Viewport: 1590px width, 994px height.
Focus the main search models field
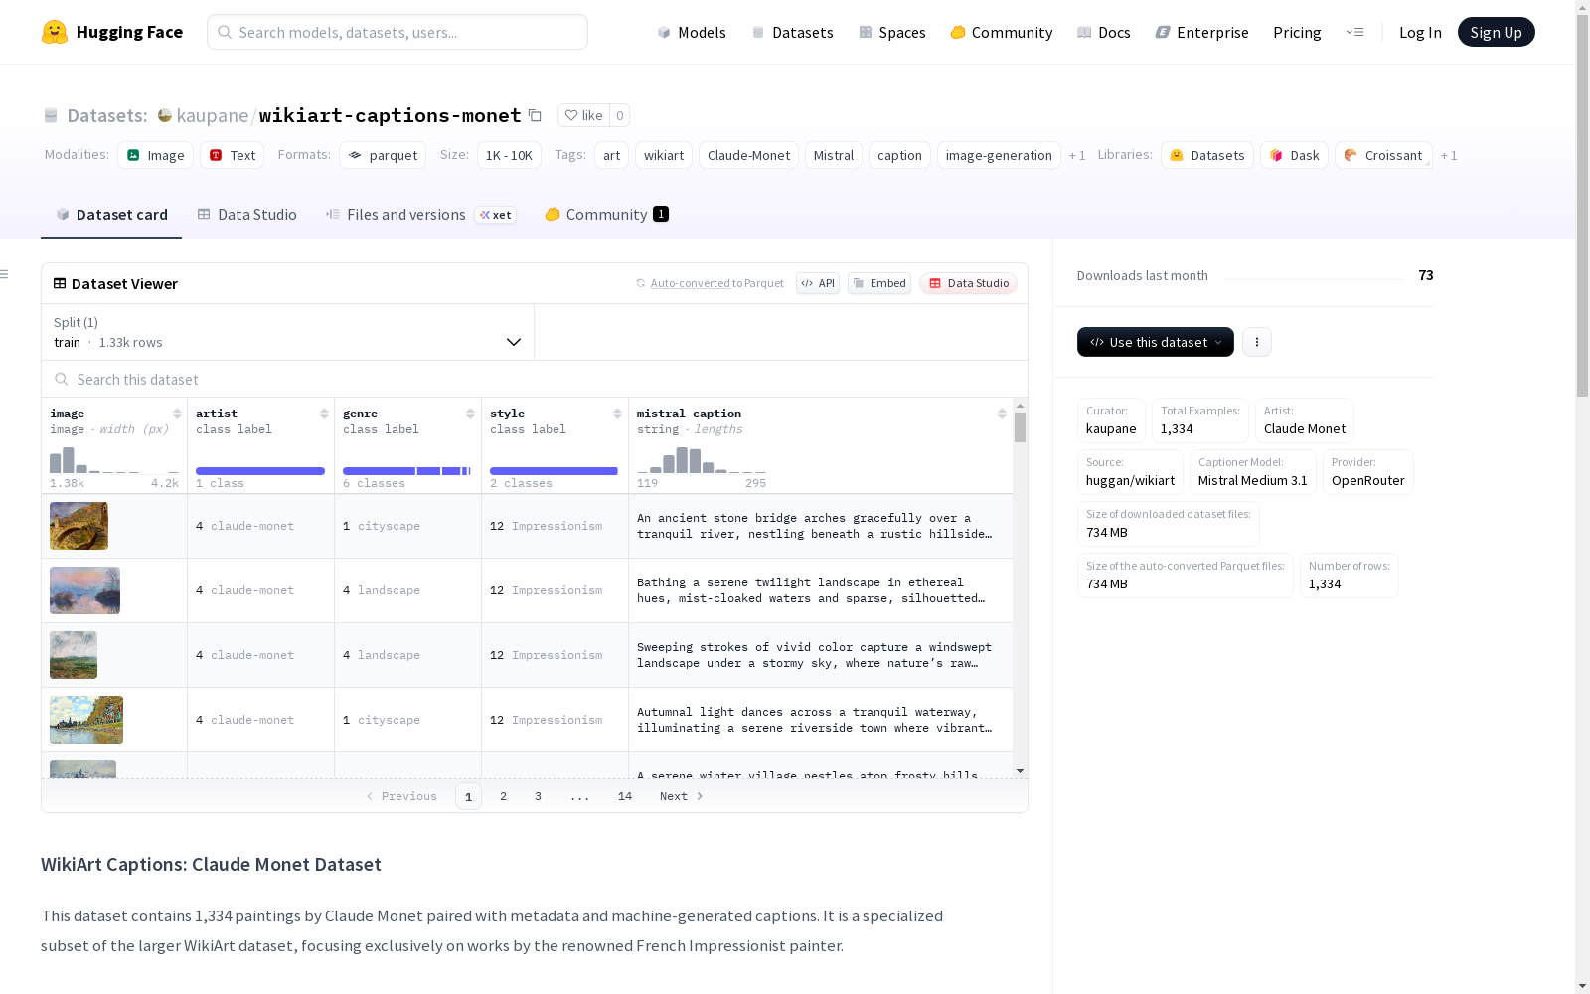pyautogui.click(x=397, y=32)
